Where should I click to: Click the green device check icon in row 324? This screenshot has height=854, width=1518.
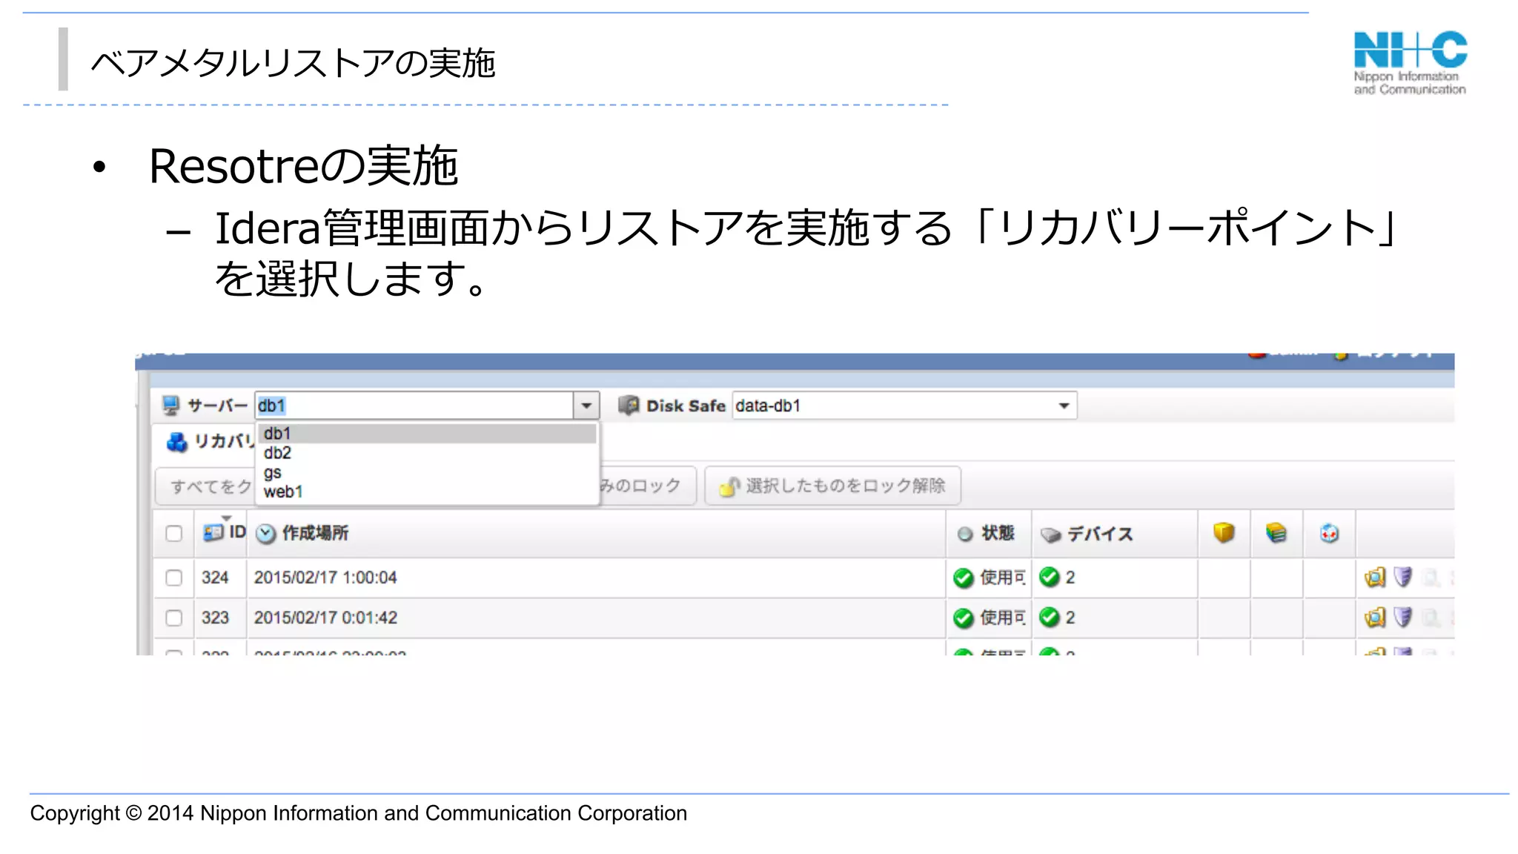pyautogui.click(x=1050, y=577)
